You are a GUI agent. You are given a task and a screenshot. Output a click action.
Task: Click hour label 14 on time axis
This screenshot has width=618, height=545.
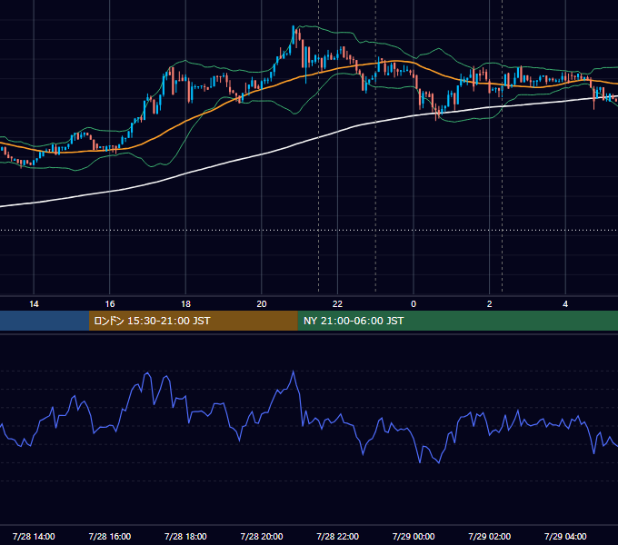tap(34, 304)
